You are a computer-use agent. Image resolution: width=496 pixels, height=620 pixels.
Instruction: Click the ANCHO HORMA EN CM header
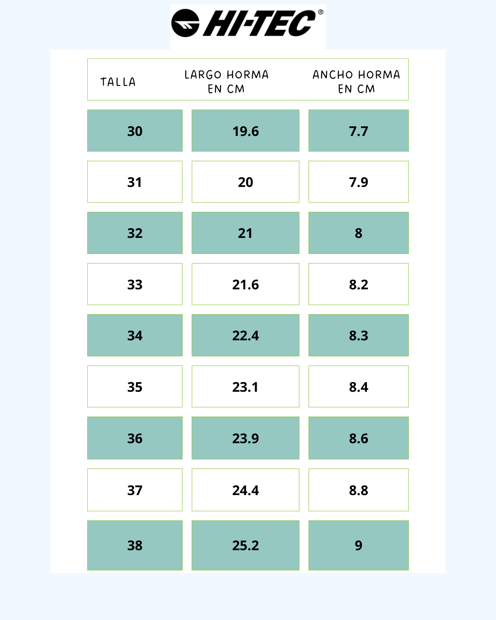[x=356, y=82]
